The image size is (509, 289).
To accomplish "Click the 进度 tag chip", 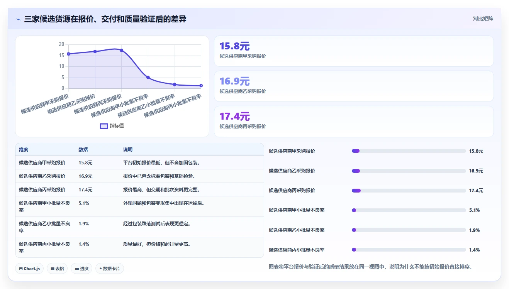I will click(81, 269).
